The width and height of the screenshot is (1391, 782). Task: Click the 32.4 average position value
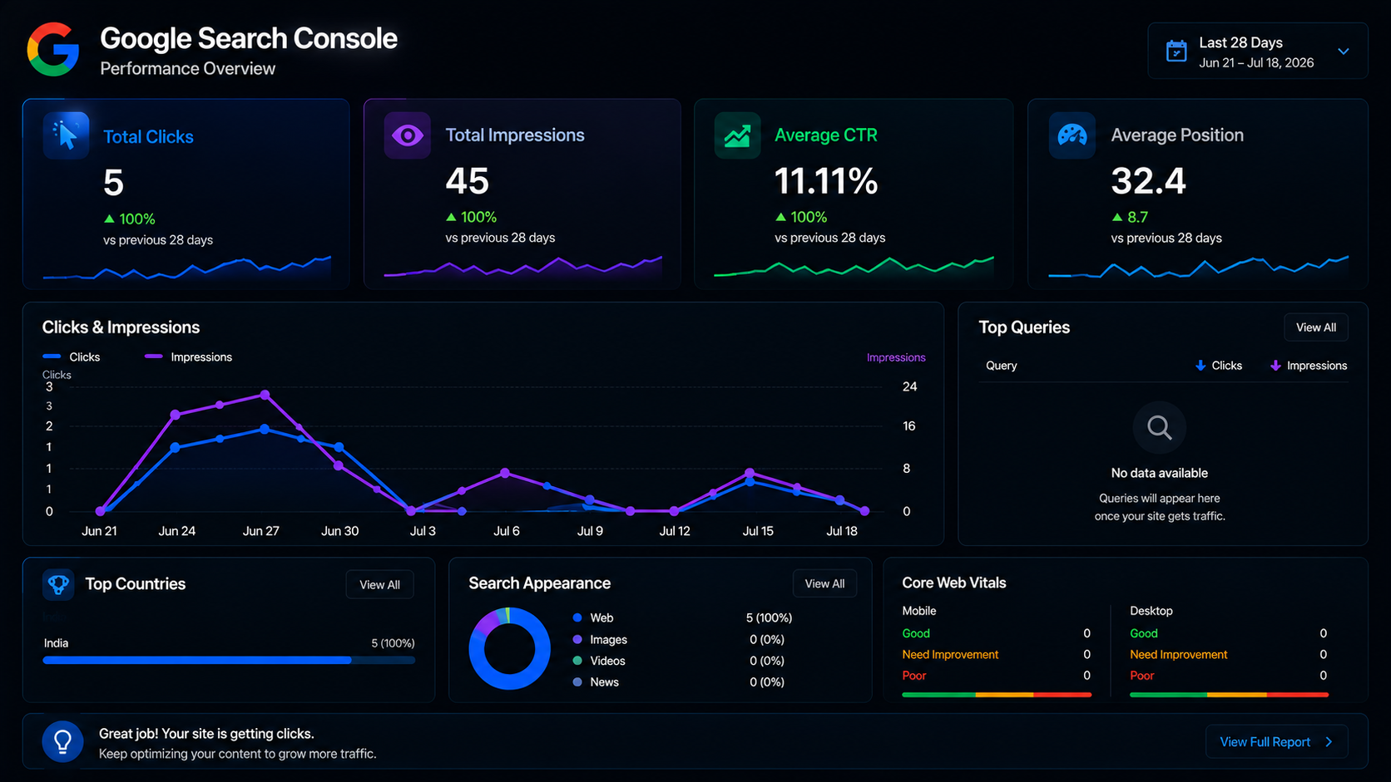coord(1149,181)
